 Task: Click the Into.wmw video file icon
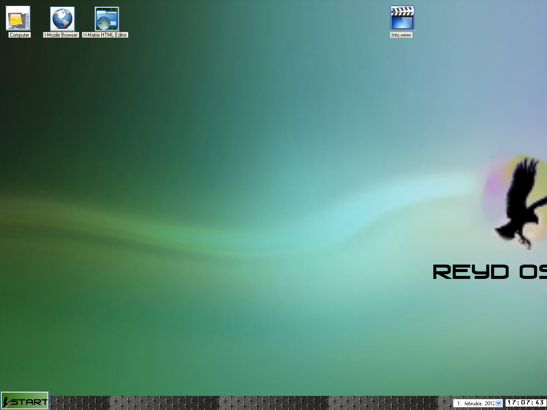click(402, 18)
